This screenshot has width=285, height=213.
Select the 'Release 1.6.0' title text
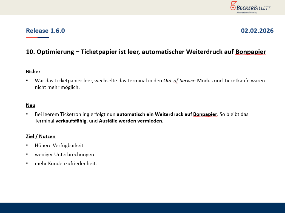point(45,31)
